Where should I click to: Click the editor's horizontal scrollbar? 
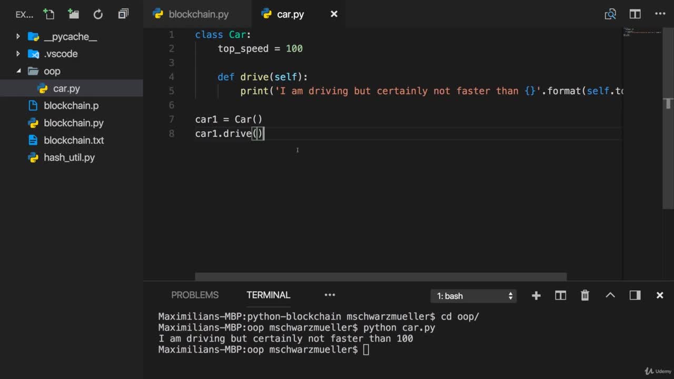(x=381, y=276)
